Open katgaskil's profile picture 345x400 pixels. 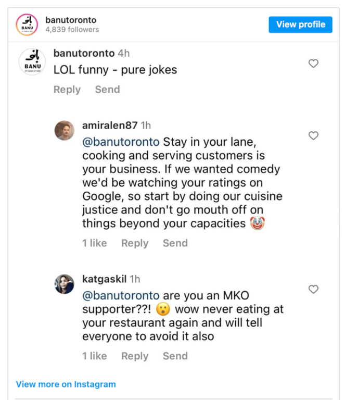(x=65, y=284)
